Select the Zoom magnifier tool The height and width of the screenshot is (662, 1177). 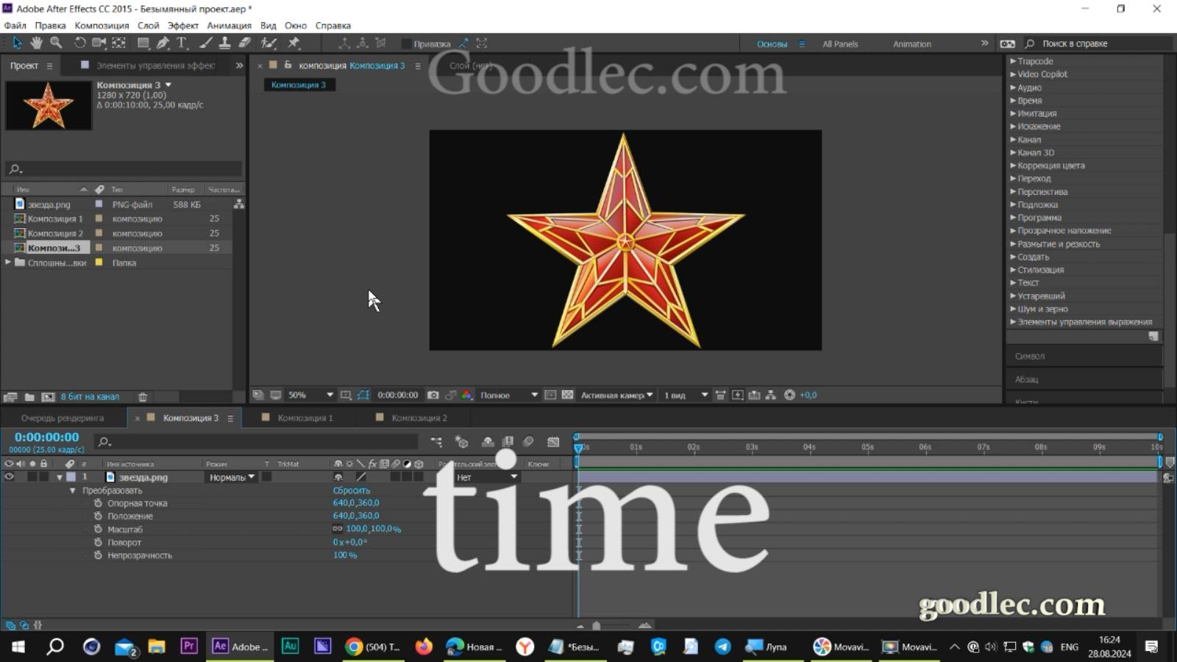[56, 43]
